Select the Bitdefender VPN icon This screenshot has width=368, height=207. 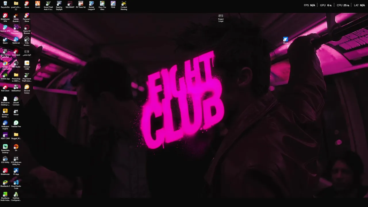point(5,18)
